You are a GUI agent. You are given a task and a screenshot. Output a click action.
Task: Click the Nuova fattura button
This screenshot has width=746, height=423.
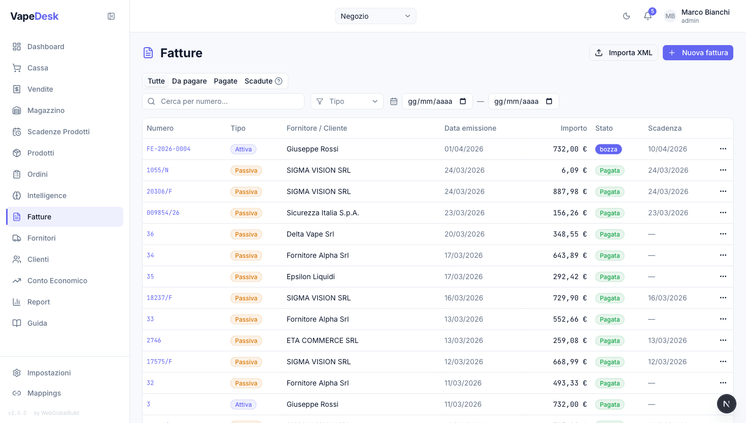pos(698,53)
